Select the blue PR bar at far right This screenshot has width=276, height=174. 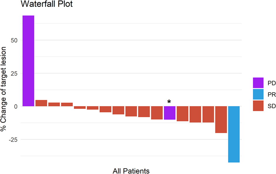click(234, 134)
